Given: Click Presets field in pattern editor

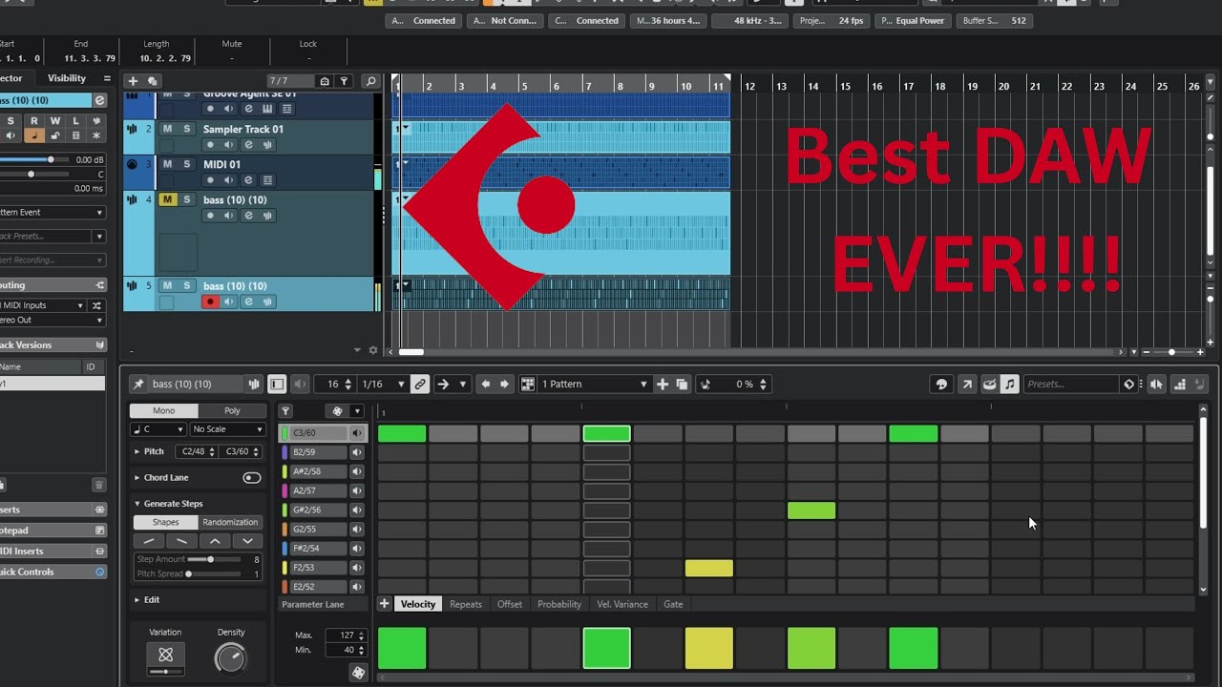Looking at the screenshot, I should (1070, 385).
